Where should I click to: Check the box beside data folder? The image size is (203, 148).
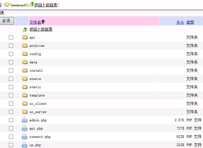pos(11,62)
